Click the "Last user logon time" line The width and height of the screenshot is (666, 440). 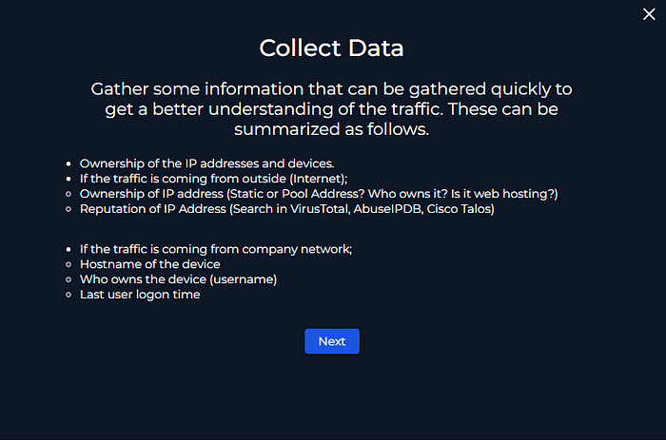coord(140,295)
